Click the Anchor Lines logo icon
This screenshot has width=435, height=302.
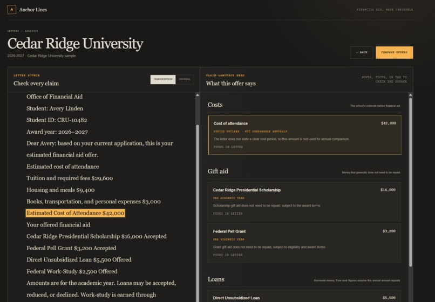coord(12,9)
